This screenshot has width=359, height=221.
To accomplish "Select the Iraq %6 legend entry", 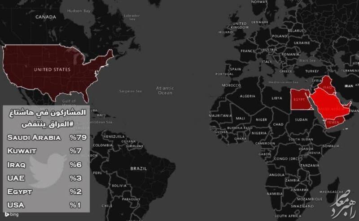I will click(44, 165).
